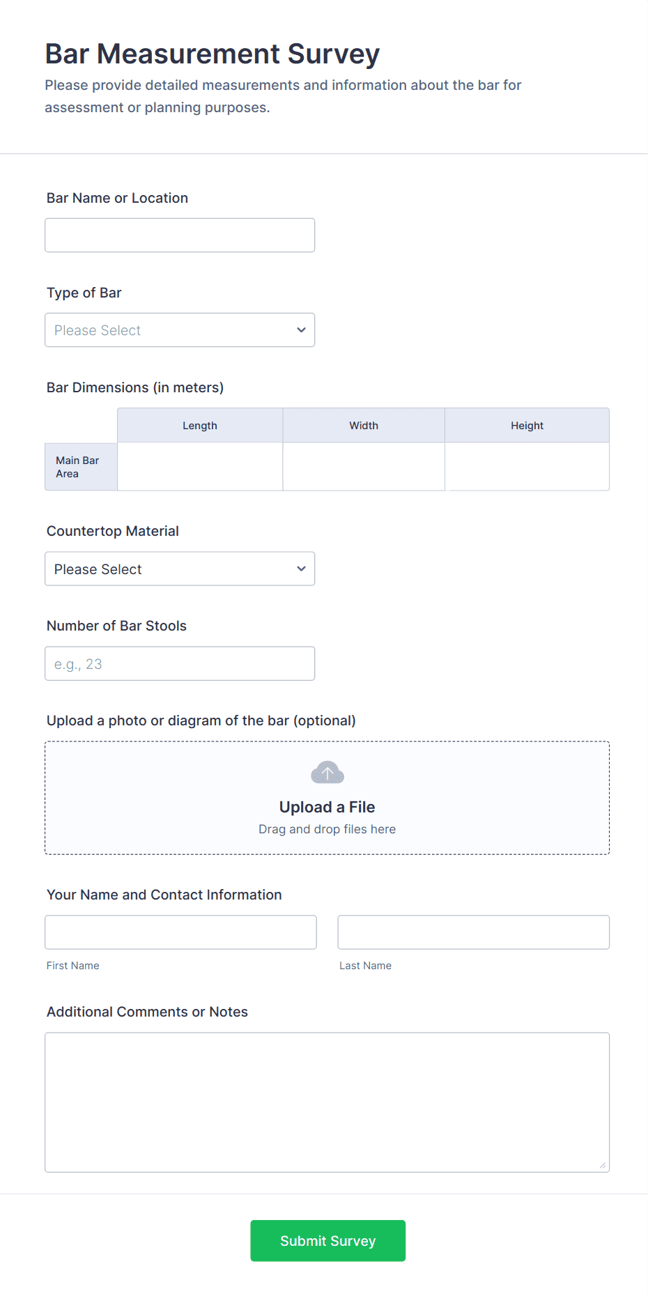
Task: Click the Additional Comments or Notes textarea
Action: 327,1102
